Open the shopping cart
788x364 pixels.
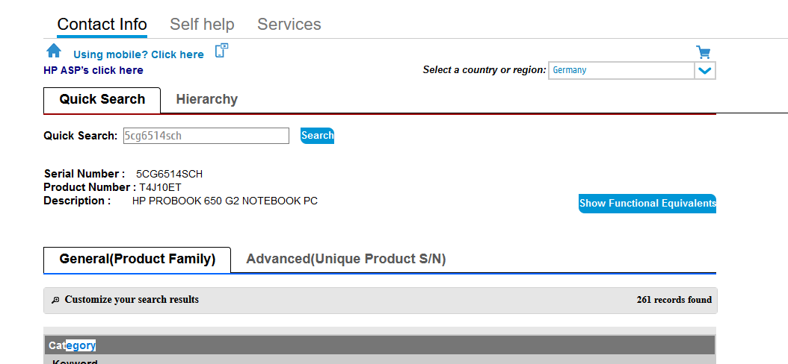click(703, 52)
